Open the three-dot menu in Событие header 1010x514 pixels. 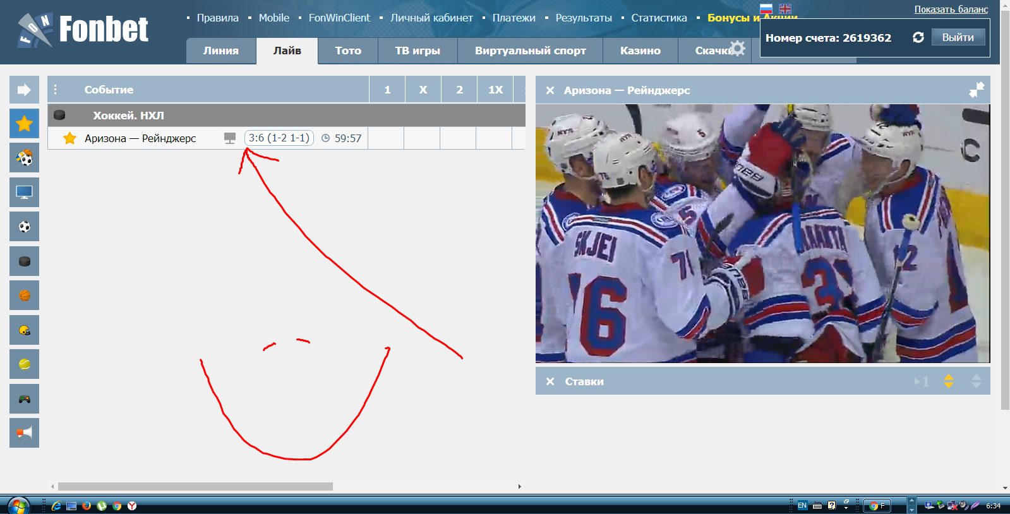point(56,90)
